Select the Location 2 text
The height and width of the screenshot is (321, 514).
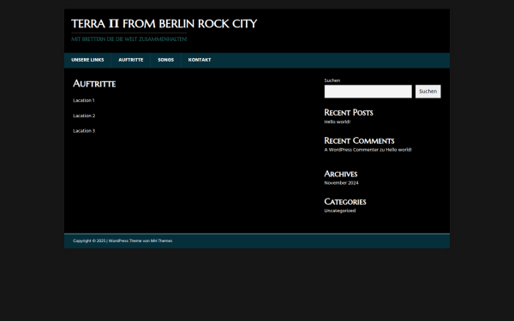[x=84, y=116]
